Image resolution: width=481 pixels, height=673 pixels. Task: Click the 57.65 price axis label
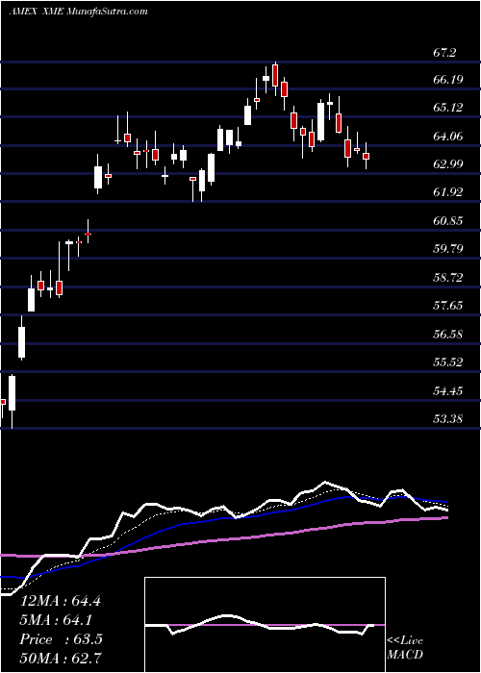(x=448, y=305)
